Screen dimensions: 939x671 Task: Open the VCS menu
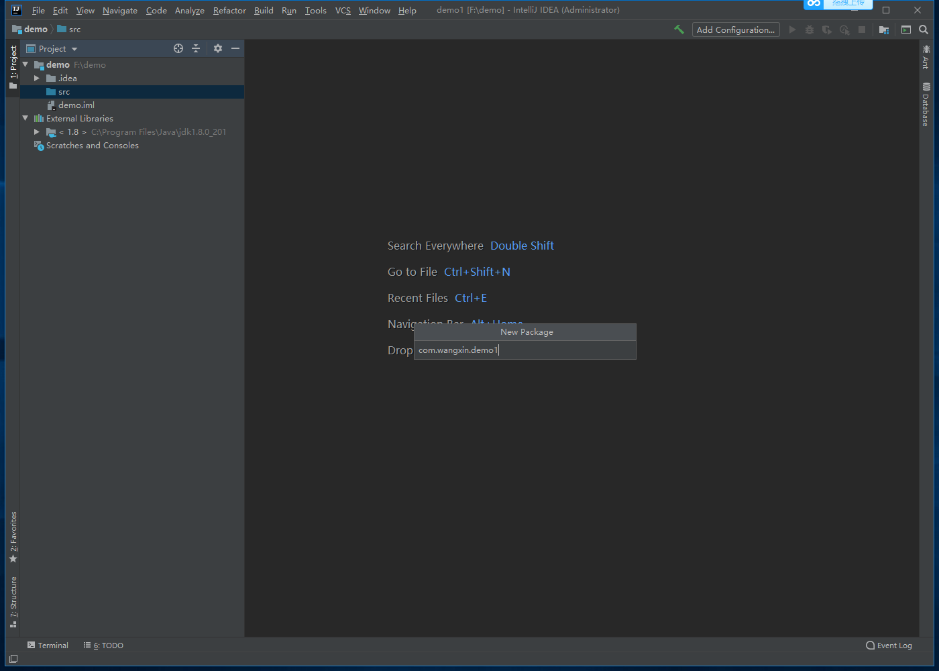(x=343, y=10)
